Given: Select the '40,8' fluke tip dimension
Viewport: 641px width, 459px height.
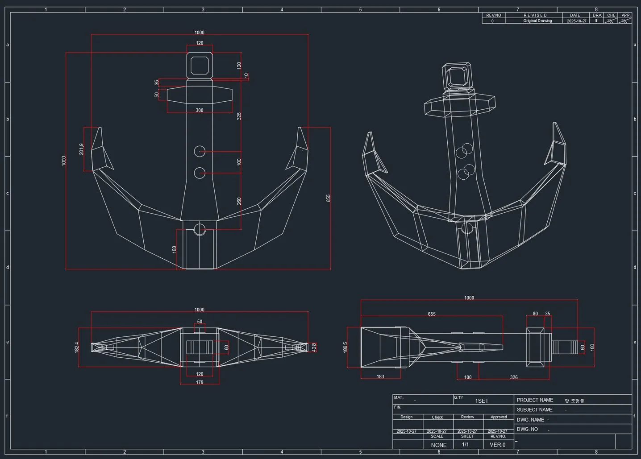Looking at the screenshot, I should 314,347.
